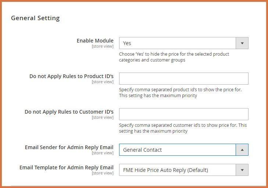Click the 'Do not Apply Rules to Customer ID's' label
268x188 pixels.
click(69, 112)
